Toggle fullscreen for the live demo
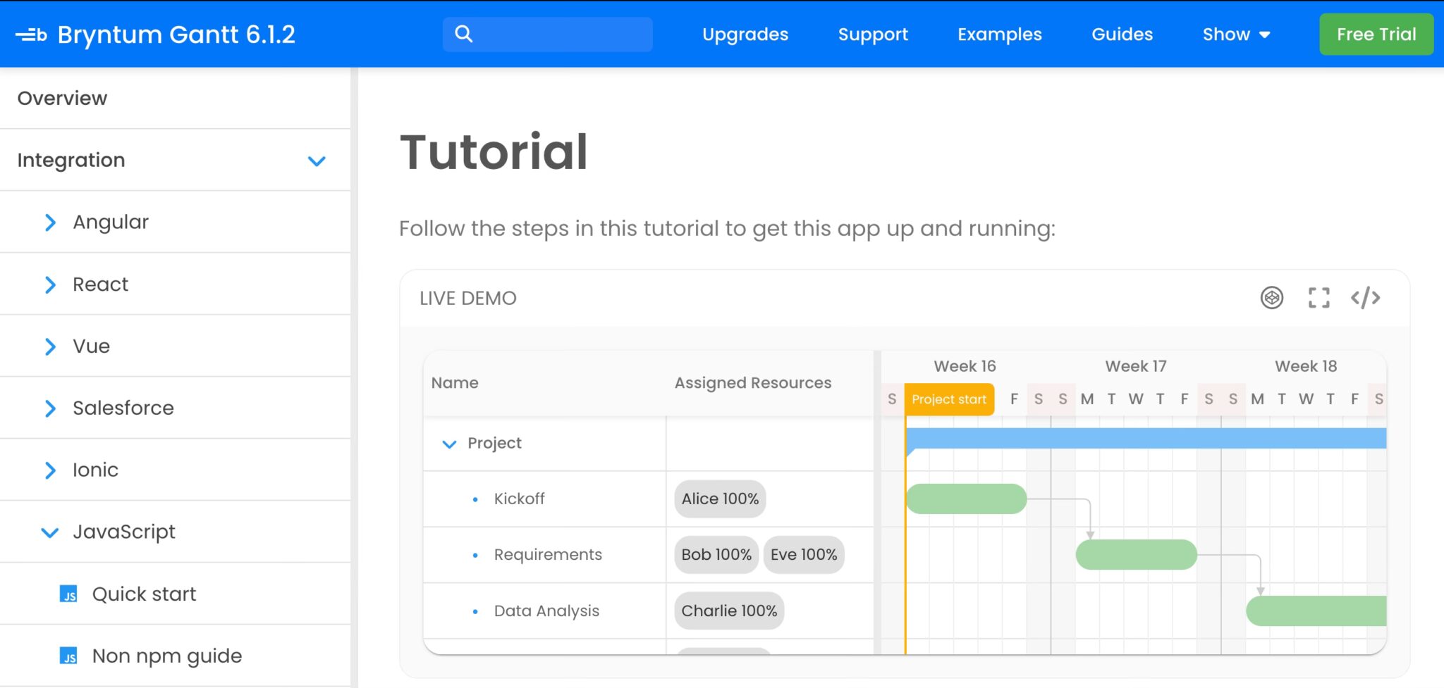 (x=1318, y=298)
